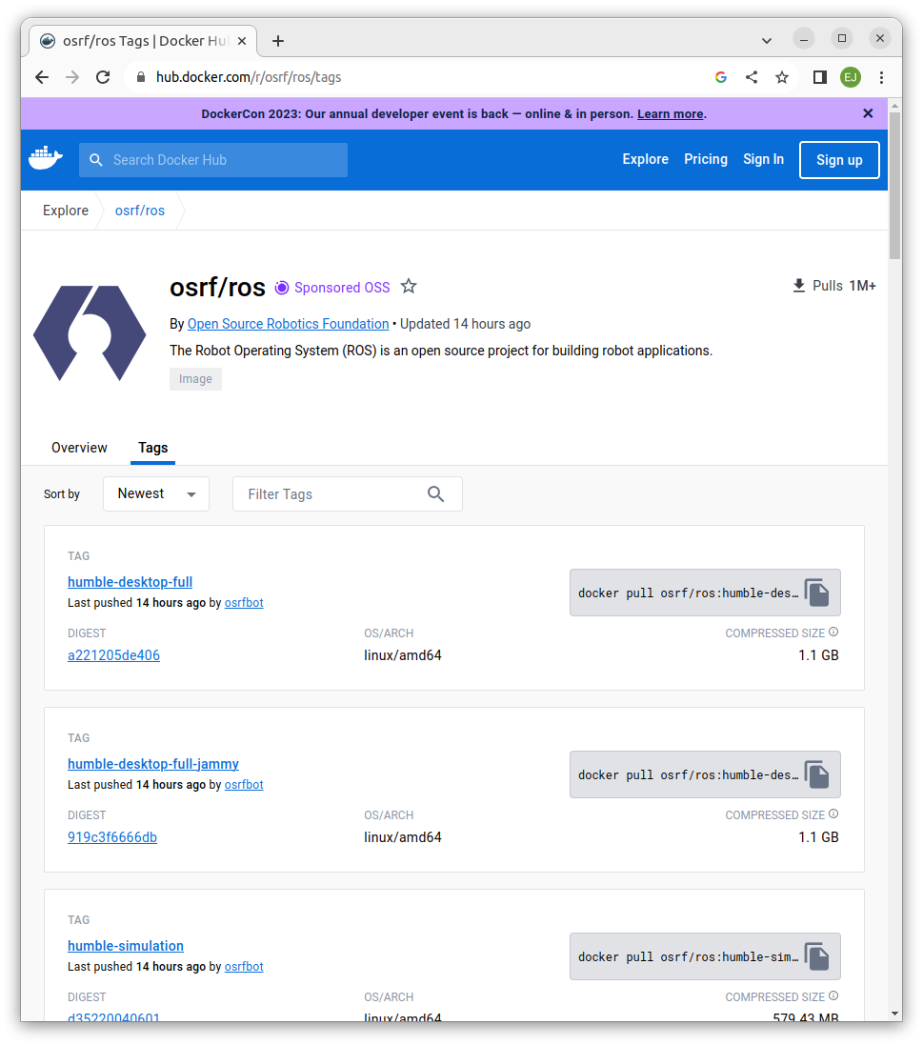Open osrfbot profile under humble-desktop-full

pyautogui.click(x=244, y=602)
